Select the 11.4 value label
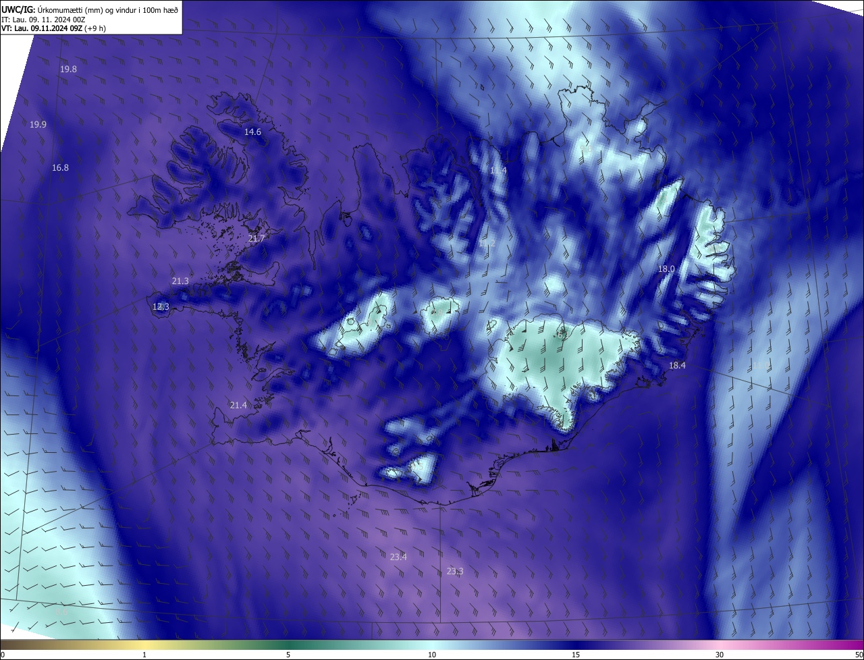 pos(498,171)
